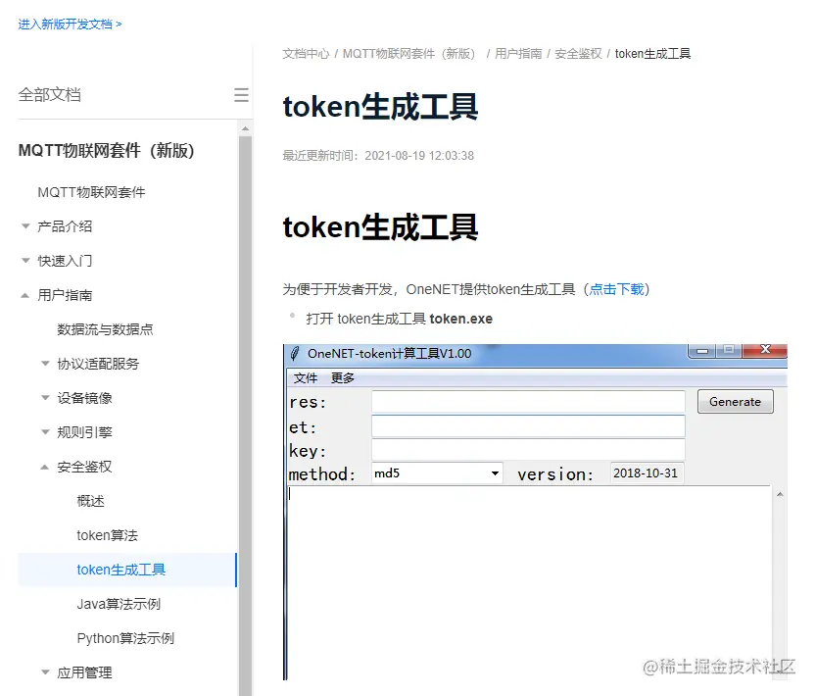This screenshot has height=696, width=816.
Task: Go to 文档中心 in the breadcrumb
Action: [x=306, y=54]
